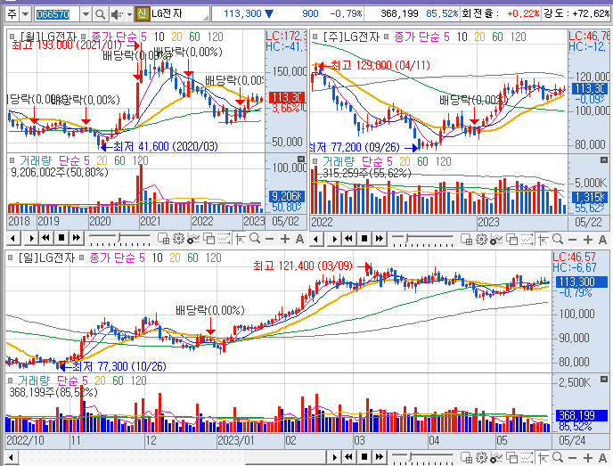Click zoom magnifier in monthly chart toolbar
This screenshot has height=466, width=613.
tap(255, 238)
